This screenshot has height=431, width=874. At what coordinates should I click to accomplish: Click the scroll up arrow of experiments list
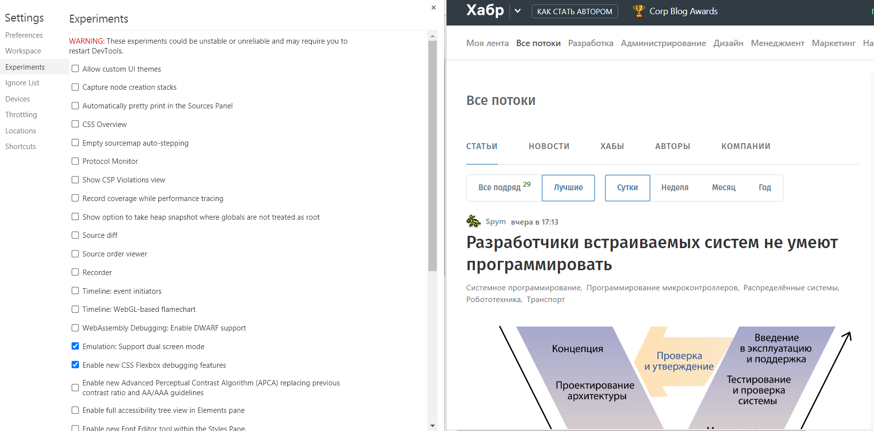tap(432, 36)
